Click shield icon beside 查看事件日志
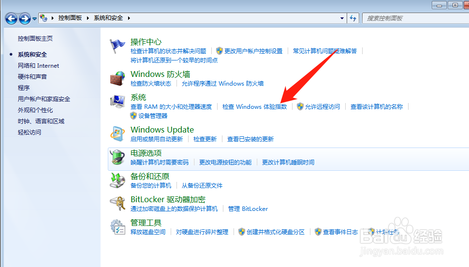This screenshot has height=267, width=469. pyautogui.click(x=318, y=232)
